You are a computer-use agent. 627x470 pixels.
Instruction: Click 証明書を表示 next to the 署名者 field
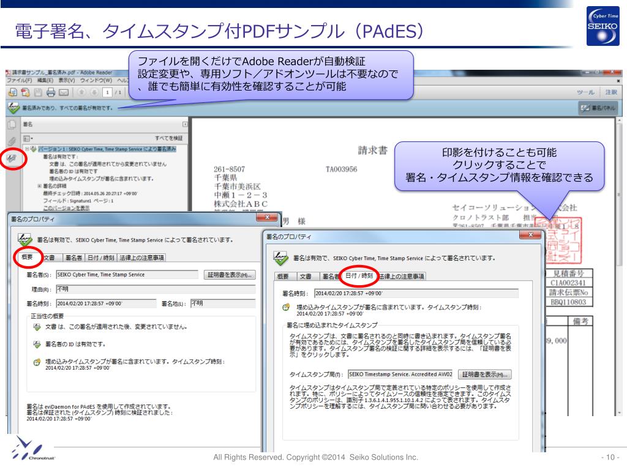pyautogui.click(x=230, y=275)
